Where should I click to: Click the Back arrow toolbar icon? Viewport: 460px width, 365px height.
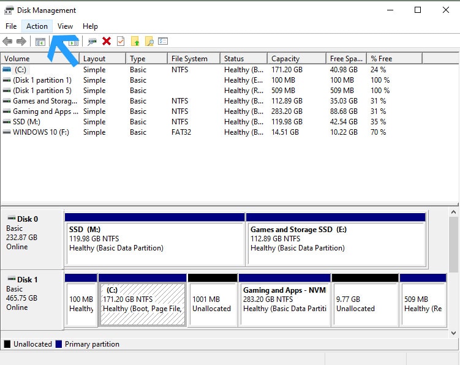click(7, 42)
